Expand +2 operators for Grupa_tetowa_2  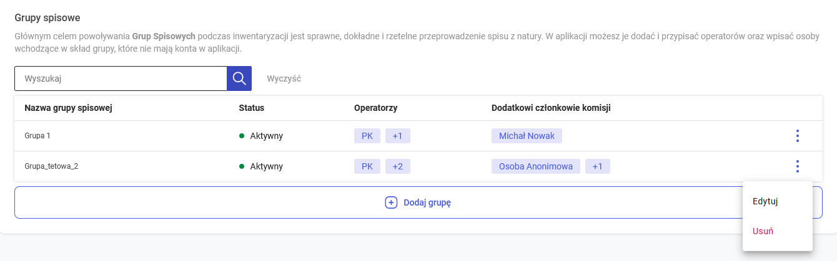397,166
